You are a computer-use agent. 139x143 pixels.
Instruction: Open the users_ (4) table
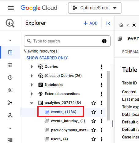pos(59,139)
